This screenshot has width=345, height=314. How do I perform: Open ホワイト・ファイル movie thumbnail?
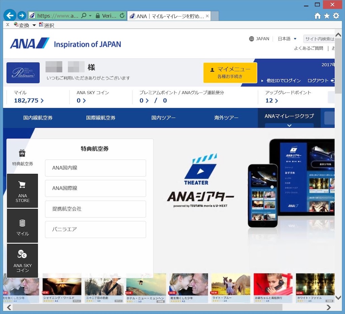point(315,288)
